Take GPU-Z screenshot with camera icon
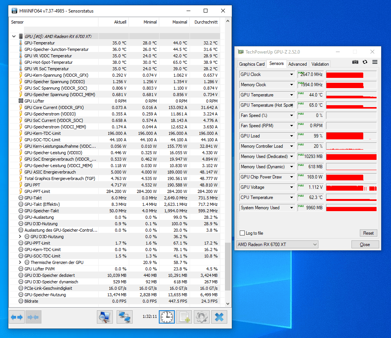This screenshot has width=391, height=338. [355, 62]
